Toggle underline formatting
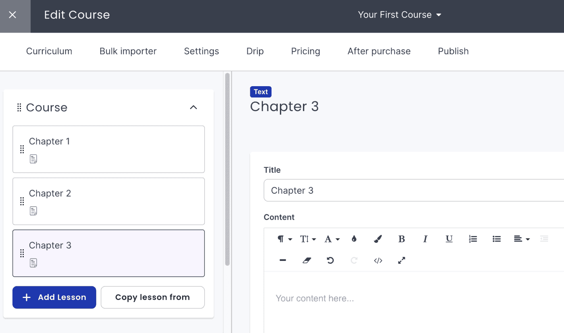The height and width of the screenshot is (333, 564). (x=449, y=239)
